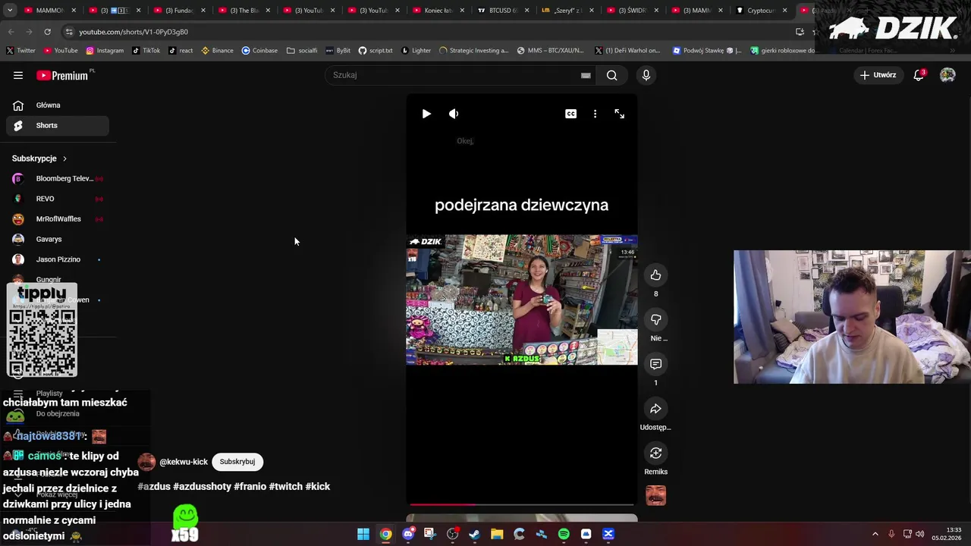971x546 pixels.
Task: Go back in Chrome
Action: [x=11, y=32]
